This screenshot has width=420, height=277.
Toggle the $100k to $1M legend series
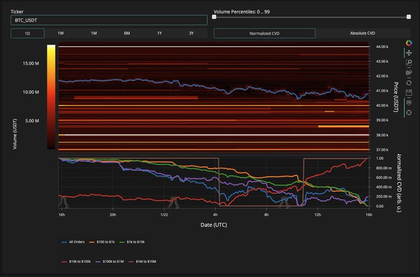109,262
